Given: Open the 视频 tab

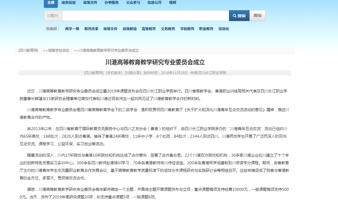Looking at the screenshot, I should (x=173, y=3).
